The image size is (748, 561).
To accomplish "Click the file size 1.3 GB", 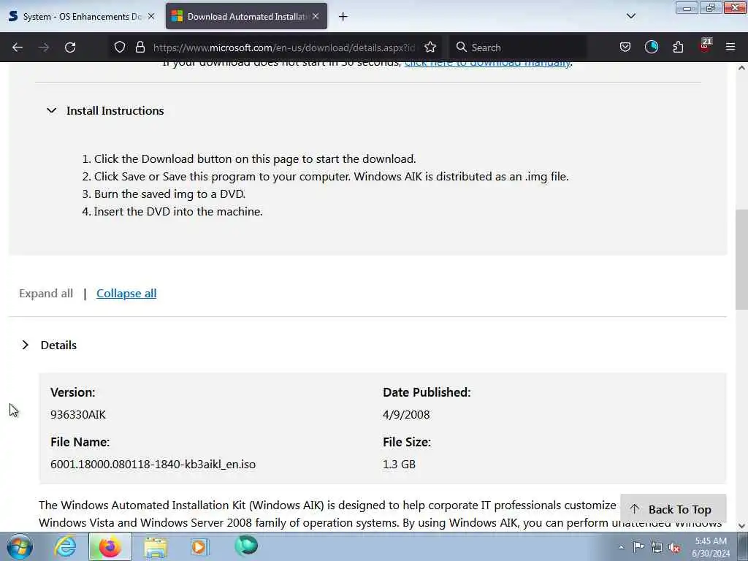I will coord(400,464).
